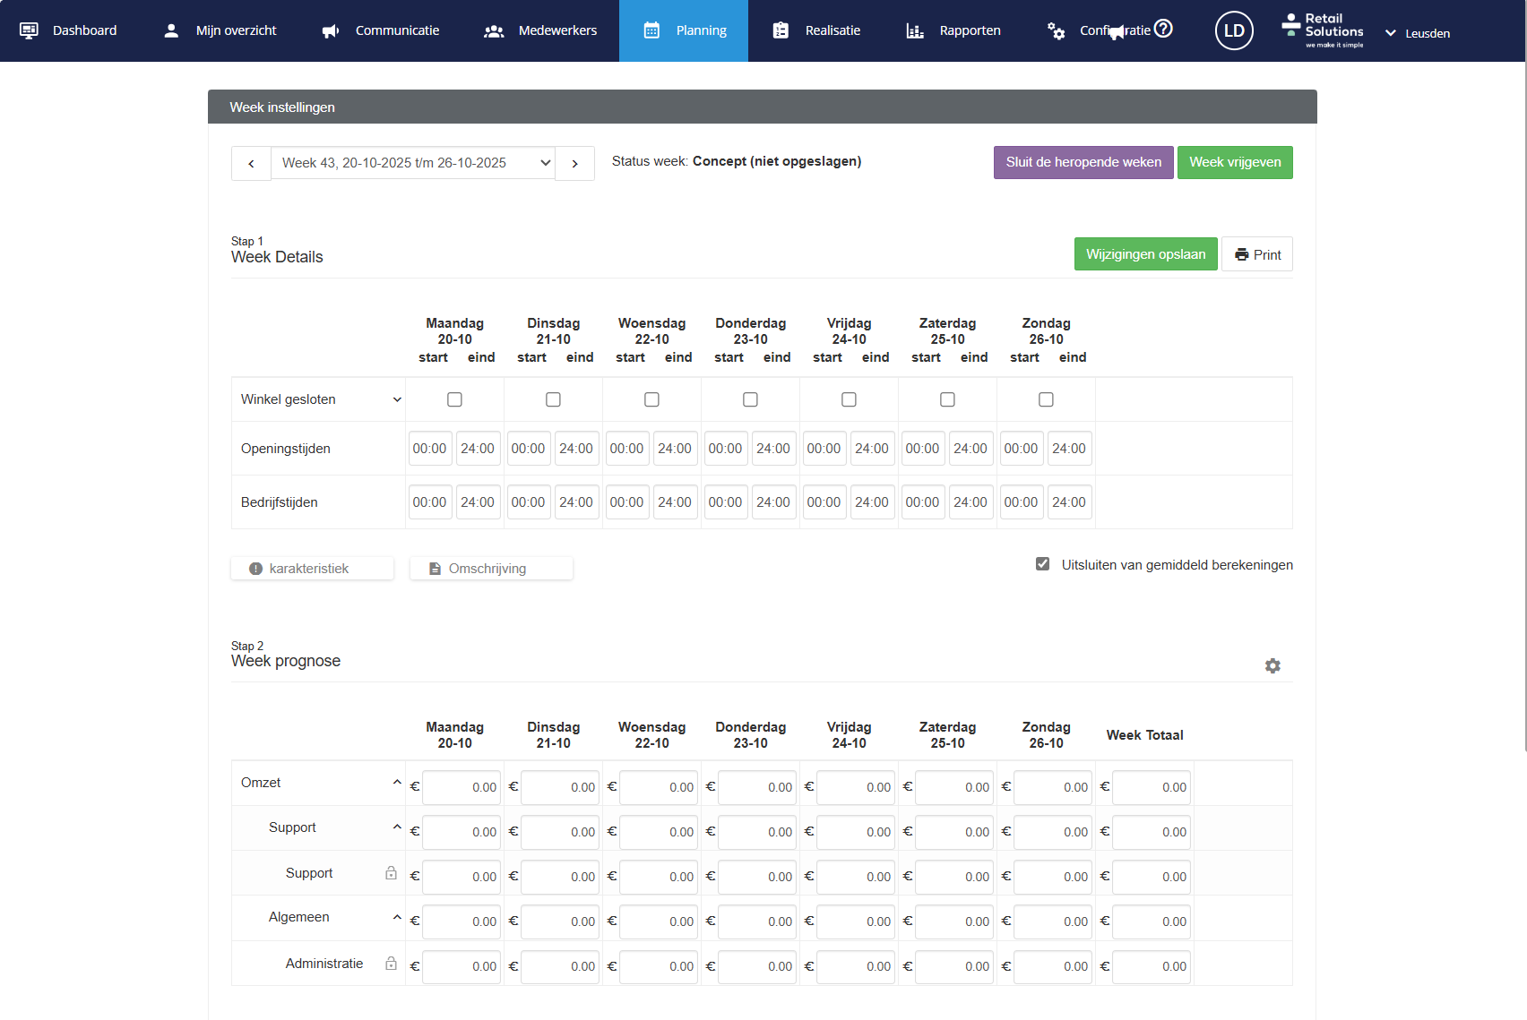Open Week prognose settings gear

point(1272,665)
